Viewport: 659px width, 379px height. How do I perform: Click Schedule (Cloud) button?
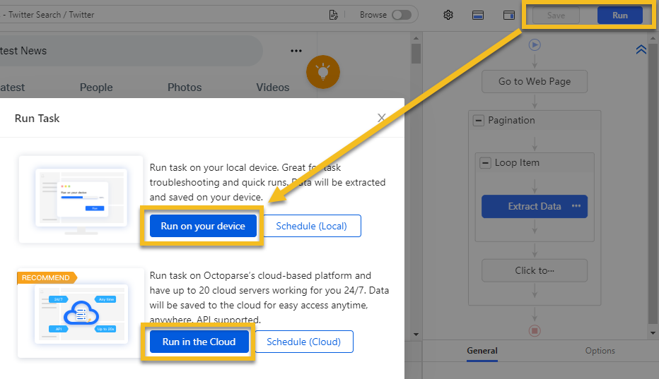coord(304,342)
